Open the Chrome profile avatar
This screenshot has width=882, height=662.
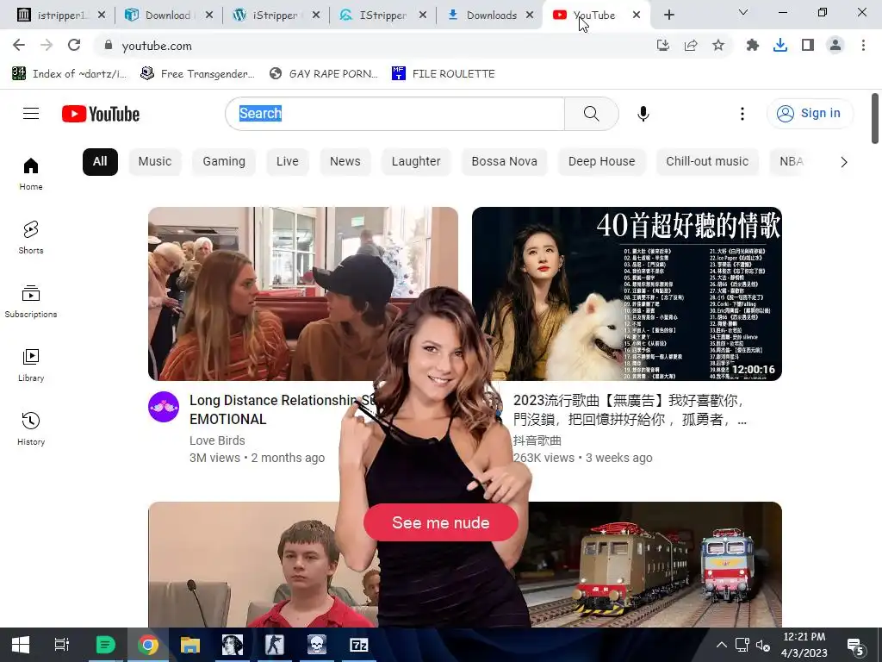click(x=835, y=45)
